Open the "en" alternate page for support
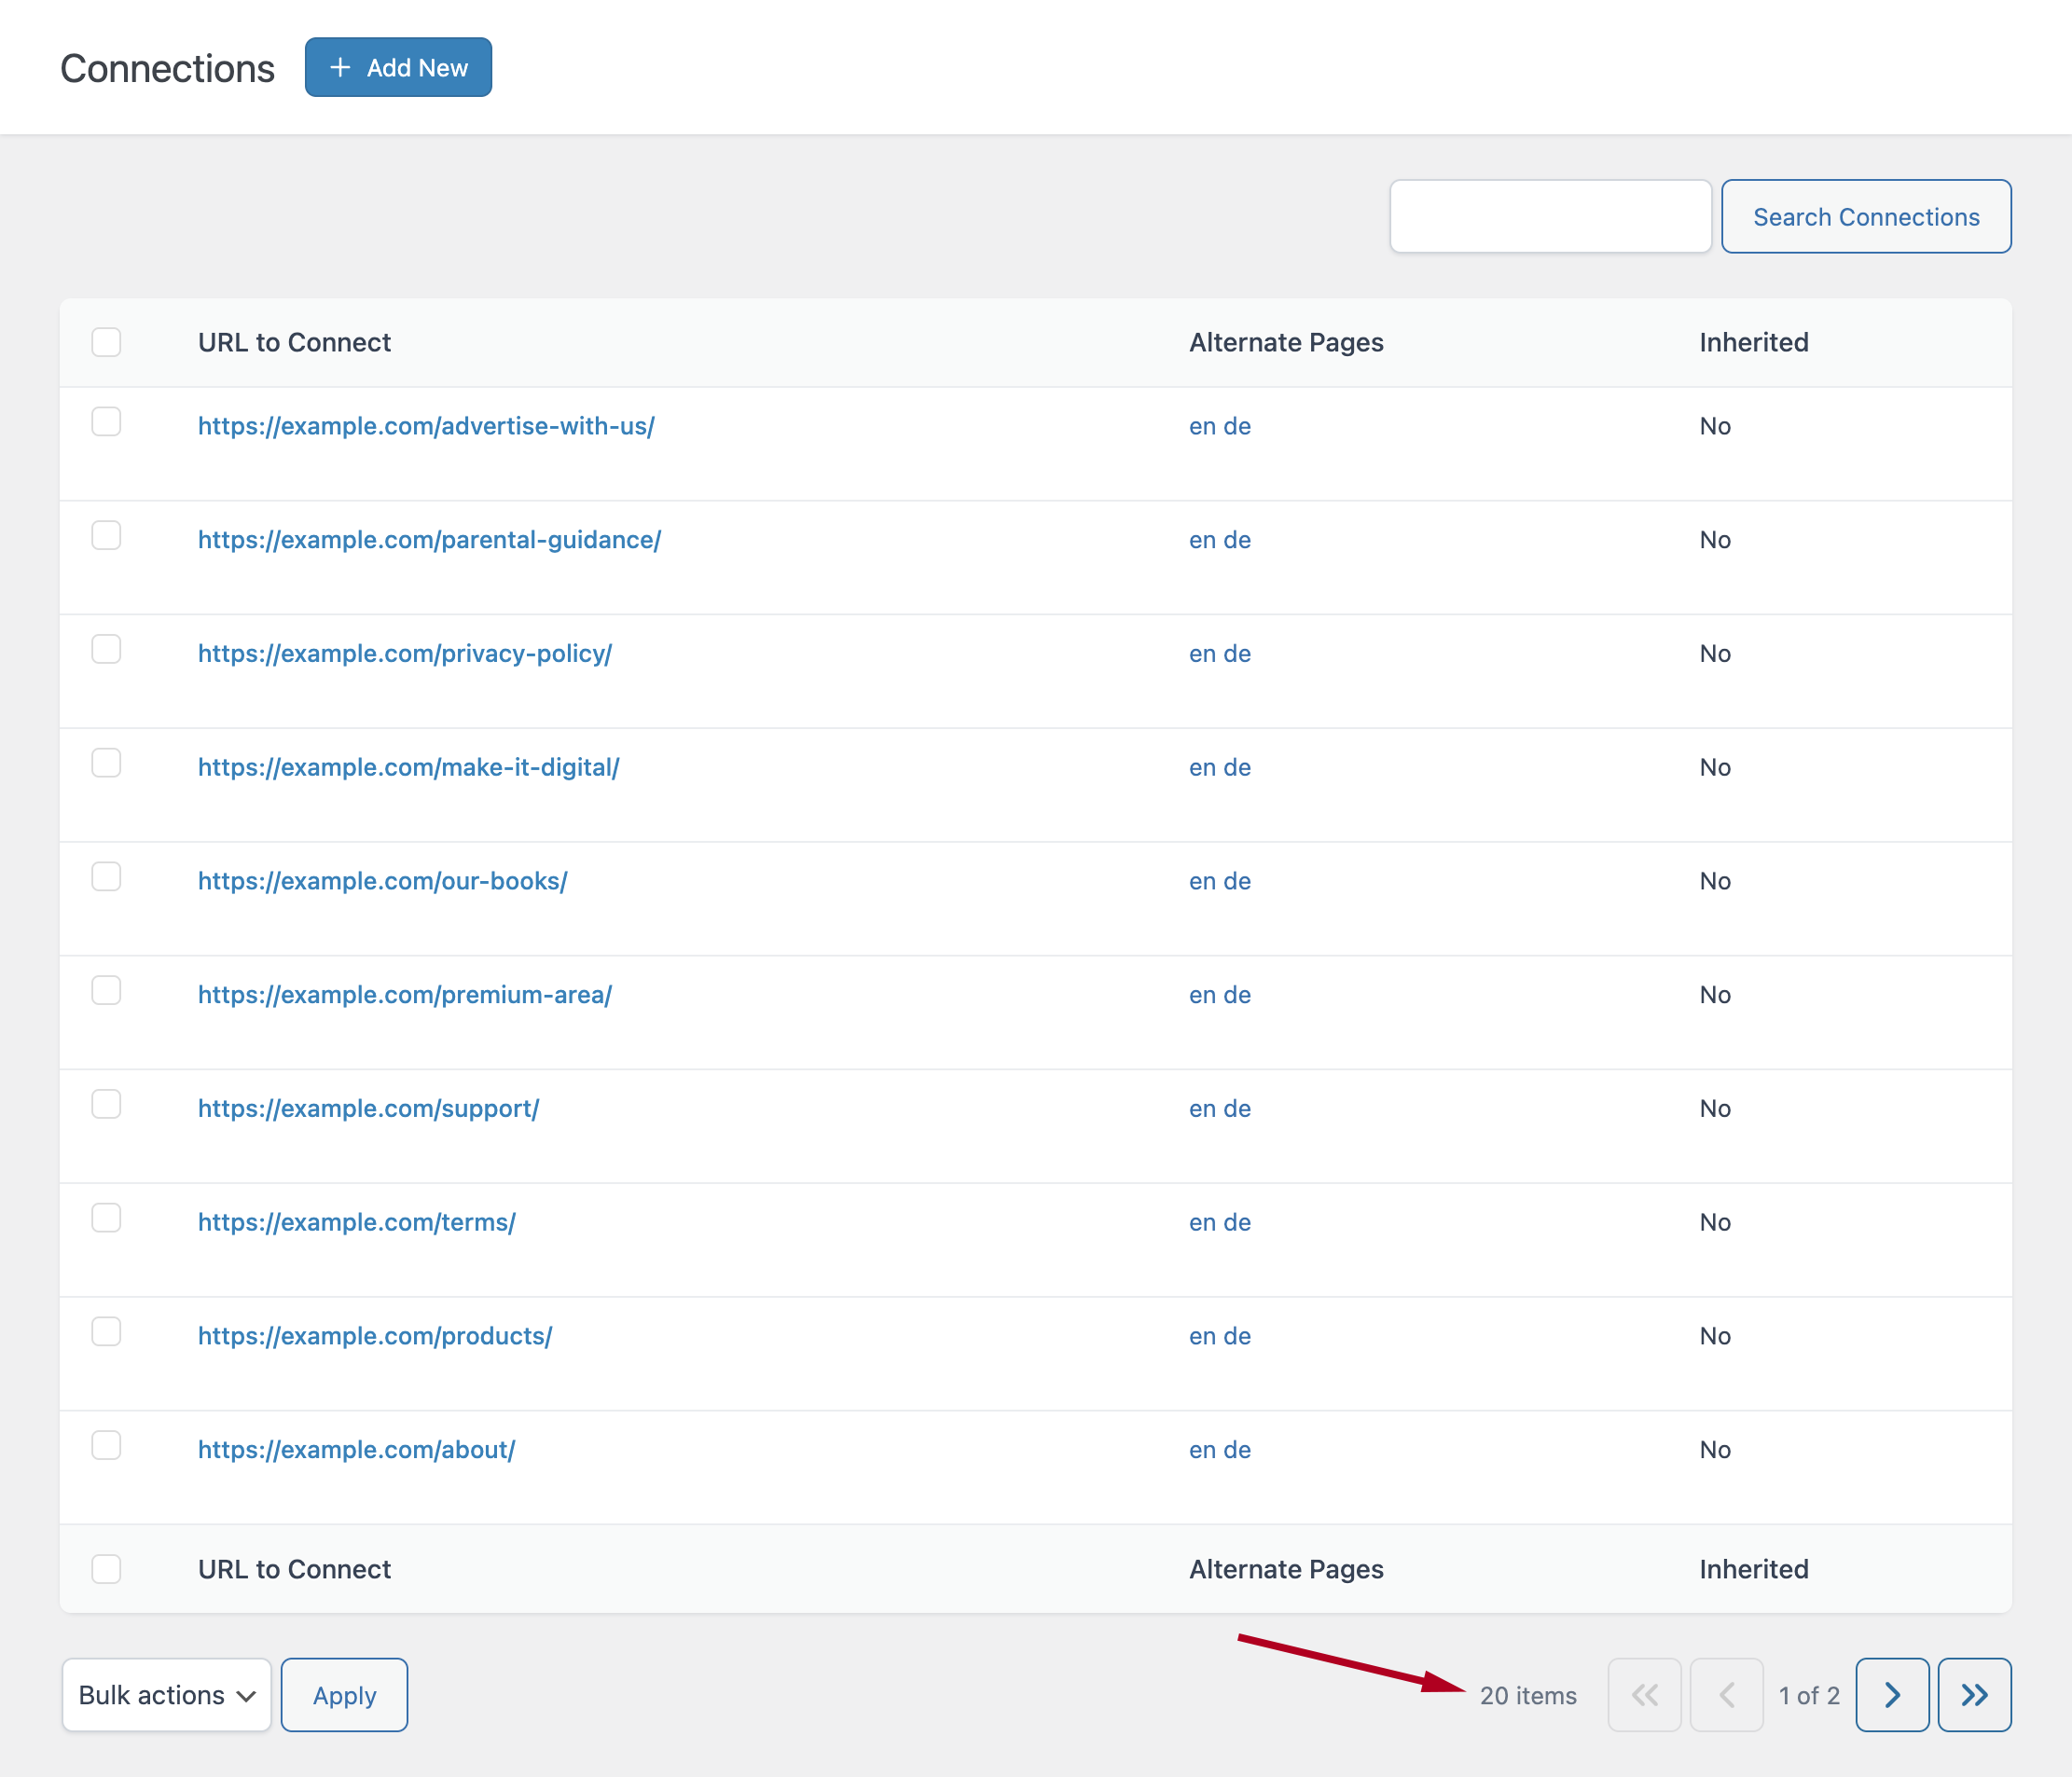Screen dimensions: 2072x1777 (1201, 1108)
